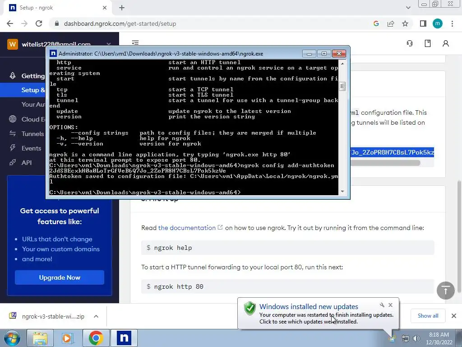Switch to Chrome in the taskbar
This screenshot has width=462, height=347.
(x=96, y=338)
